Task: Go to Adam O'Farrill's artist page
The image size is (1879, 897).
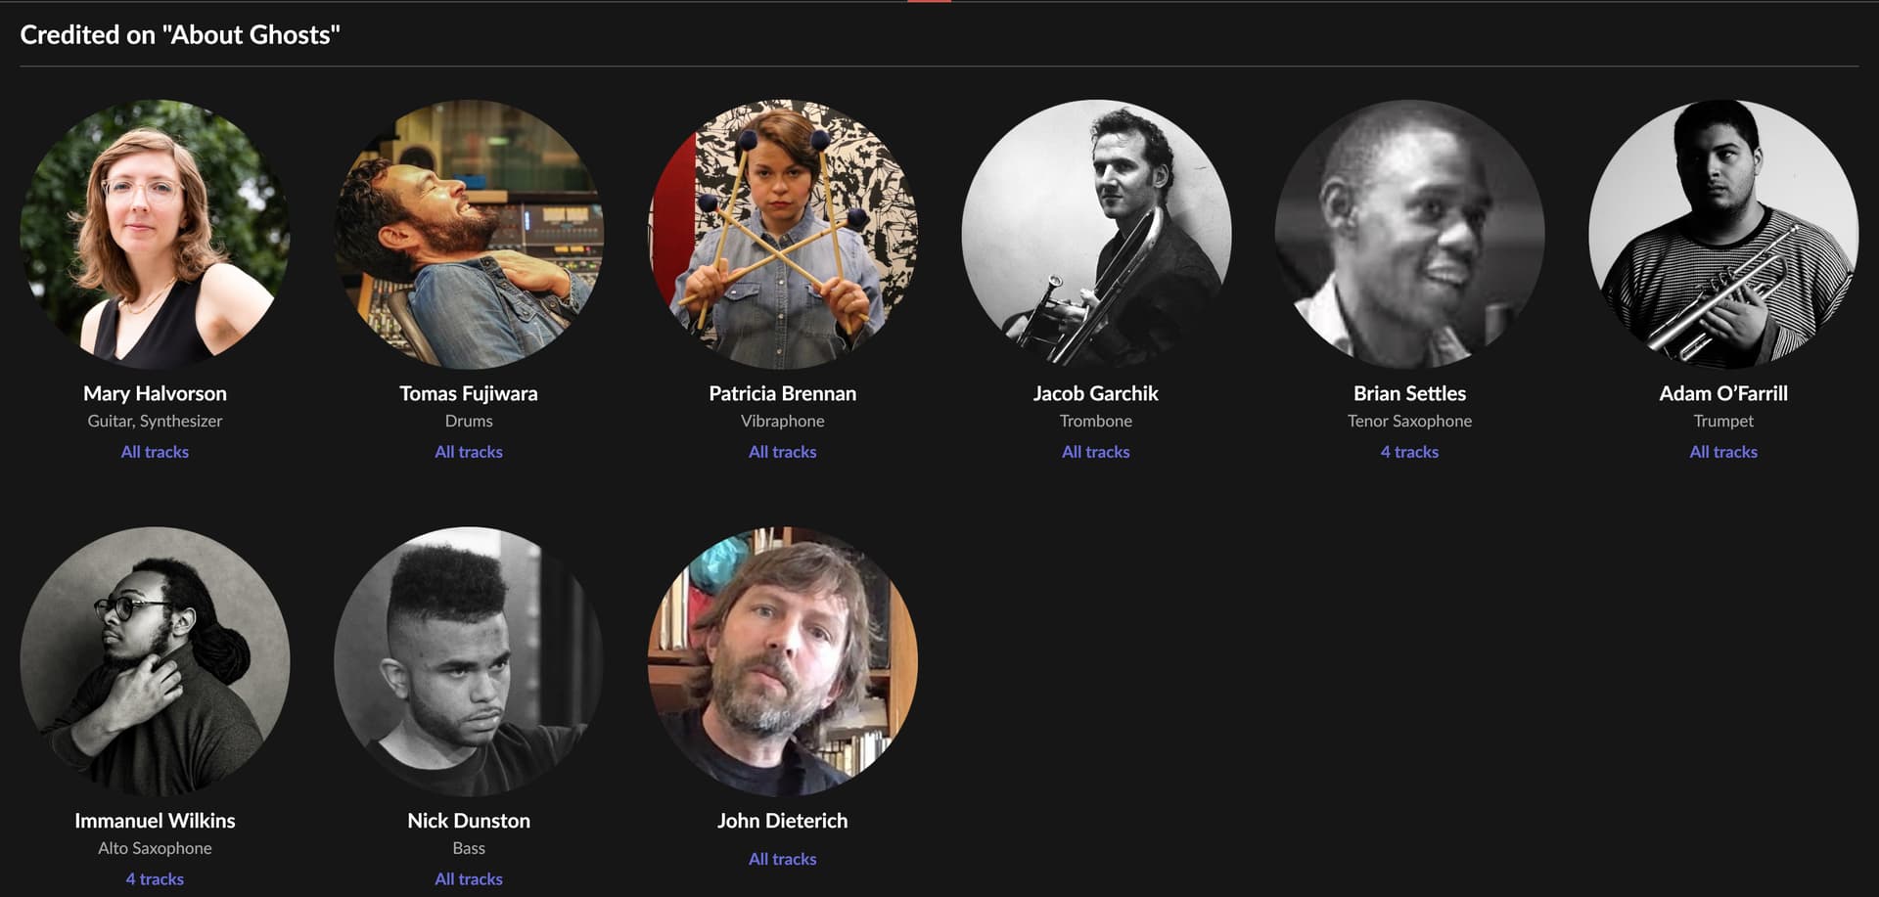Action: point(1723,393)
